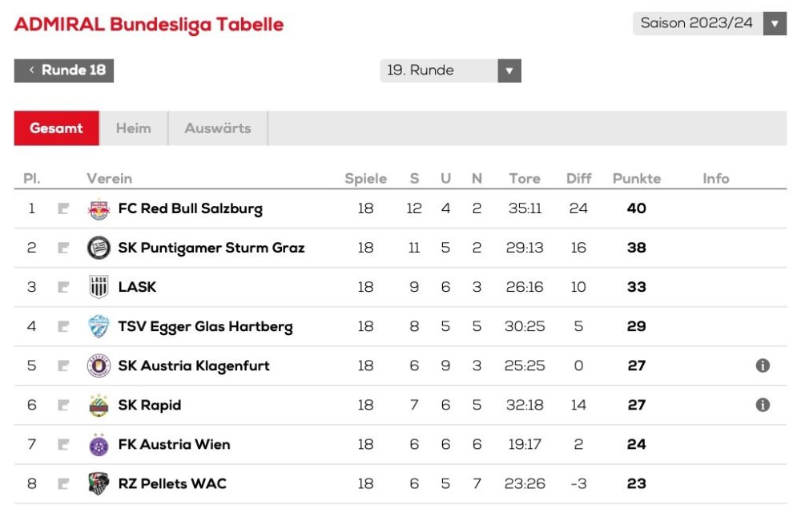Click the LASK club logo
This screenshot has width=801, height=505.
(99, 287)
